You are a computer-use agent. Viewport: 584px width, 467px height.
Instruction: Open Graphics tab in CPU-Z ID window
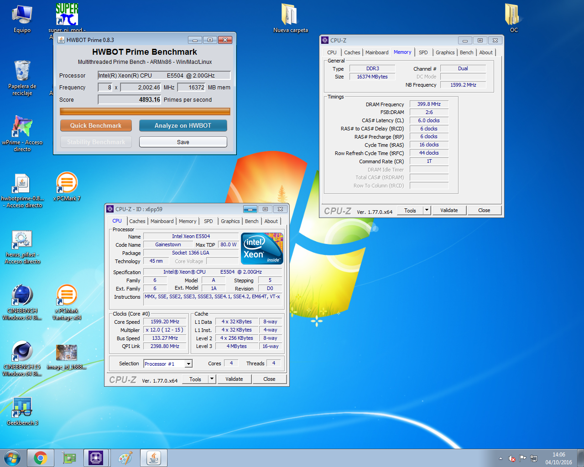[230, 221]
